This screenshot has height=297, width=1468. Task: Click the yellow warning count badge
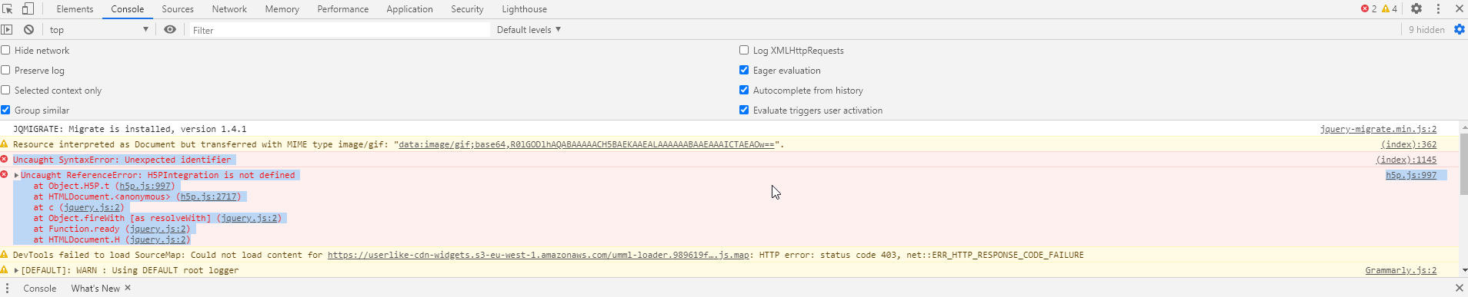tap(1390, 8)
